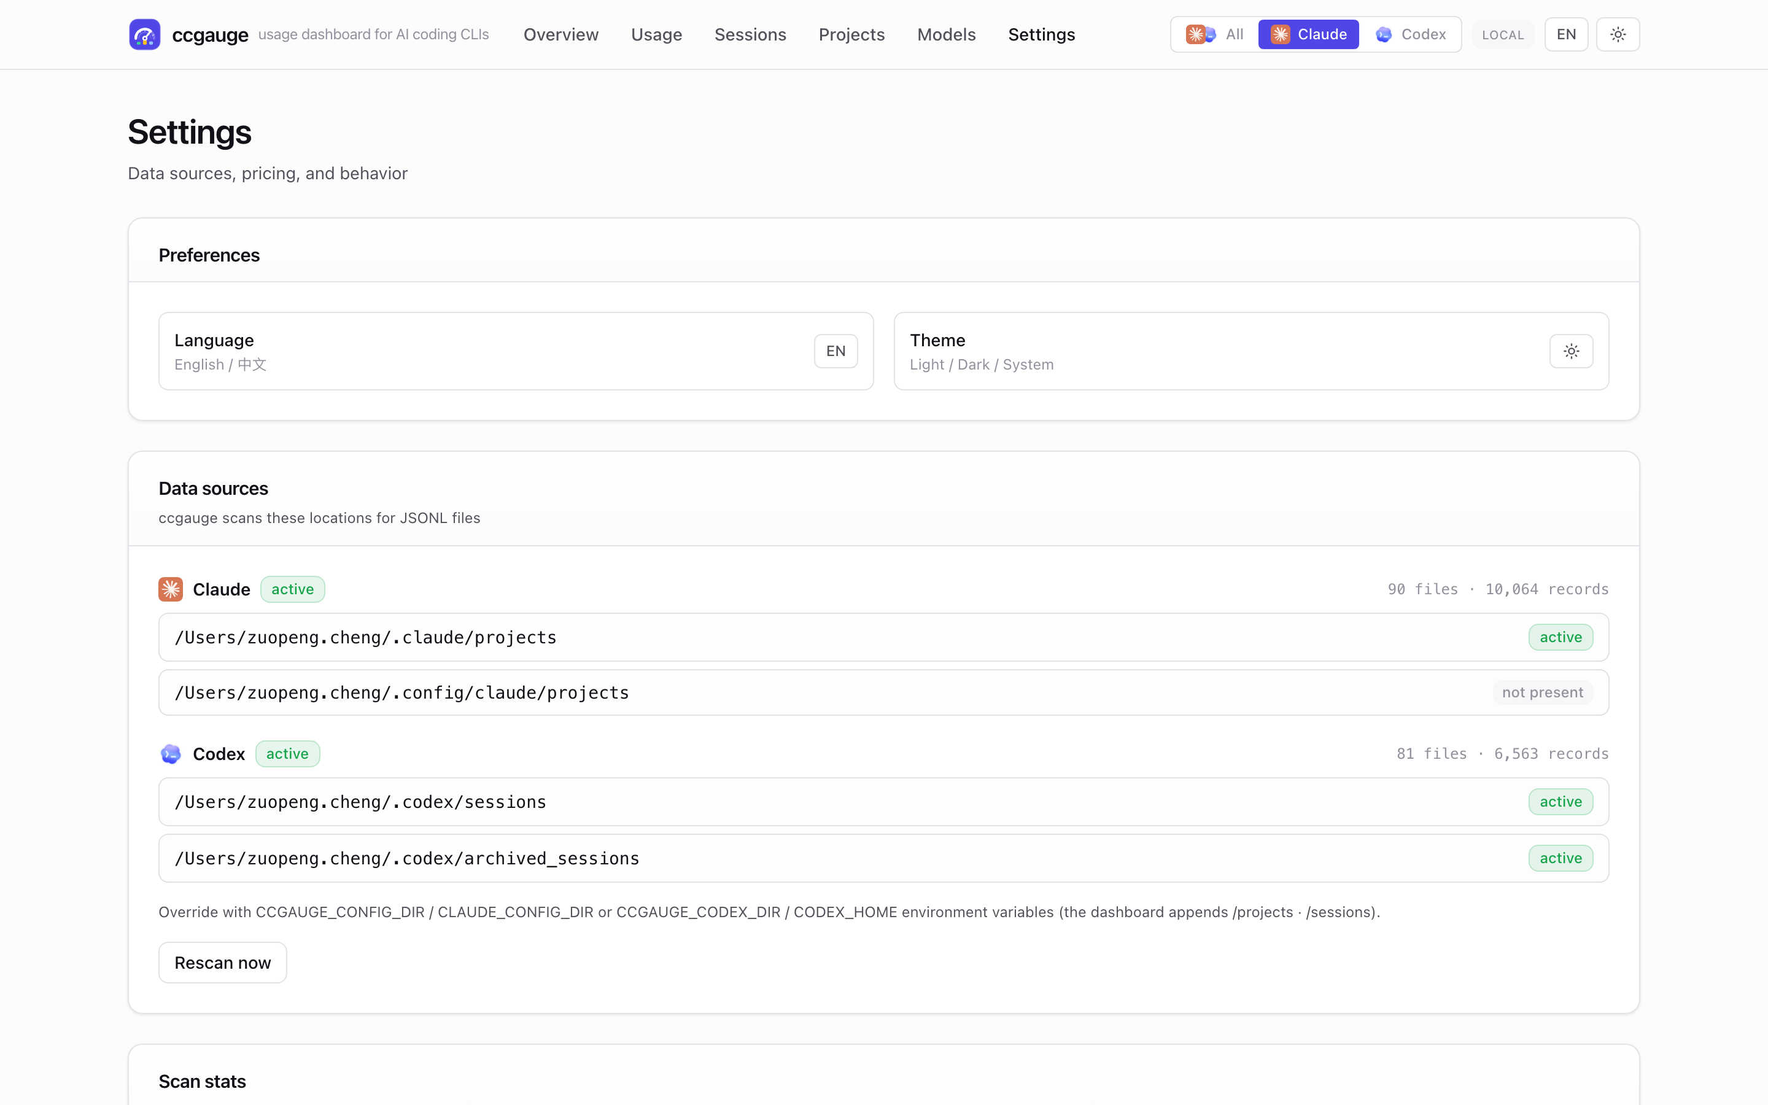This screenshot has height=1105, width=1768.
Task: Click the Codex icon in Data sources
Action: tap(170, 753)
